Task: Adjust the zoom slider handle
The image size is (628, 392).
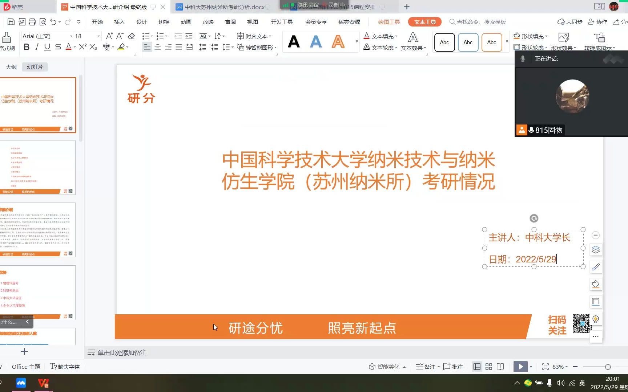Action: 608,367
